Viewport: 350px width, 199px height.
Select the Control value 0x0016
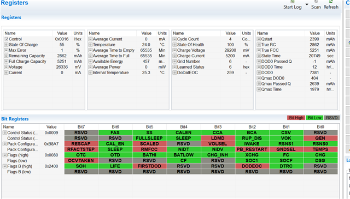click(62, 39)
